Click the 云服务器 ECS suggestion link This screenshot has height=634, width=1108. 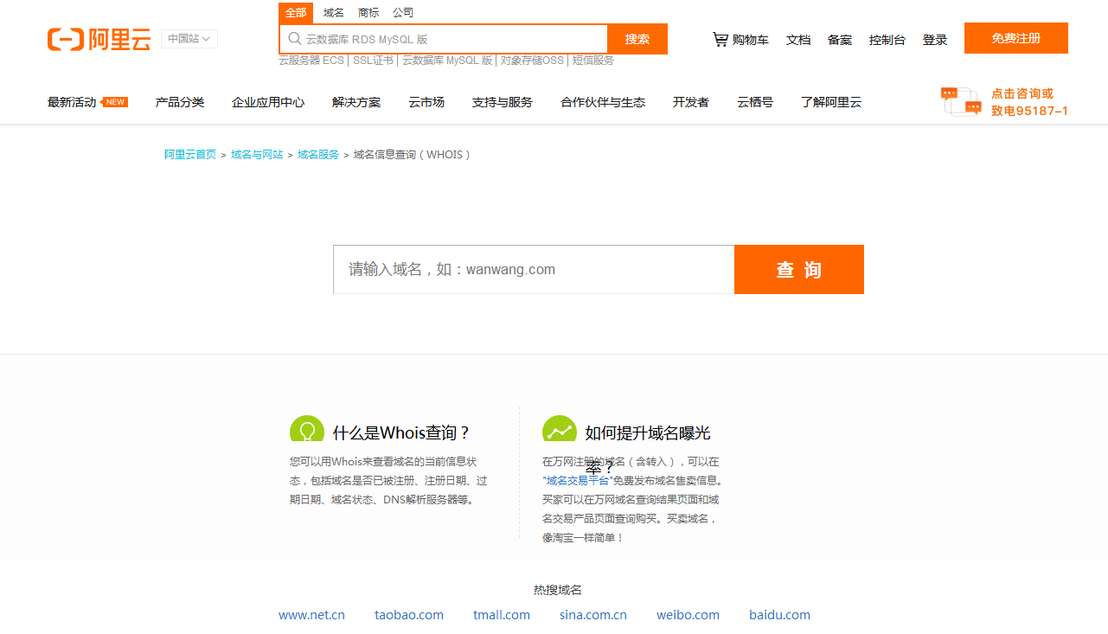click(x=311, y=61)
